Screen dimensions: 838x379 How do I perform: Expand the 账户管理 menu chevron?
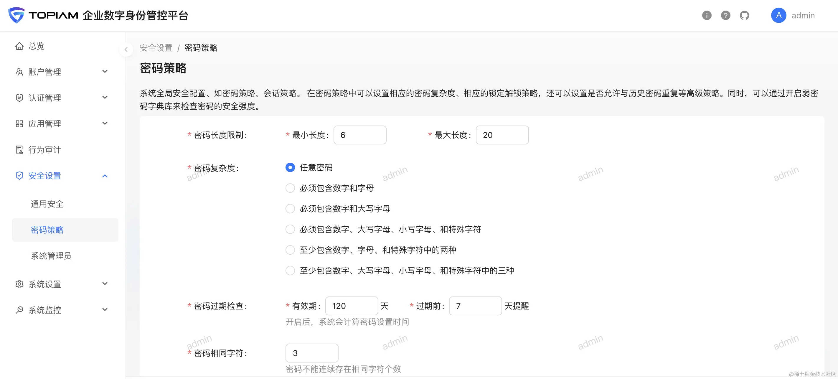click(x=105, y=72)
